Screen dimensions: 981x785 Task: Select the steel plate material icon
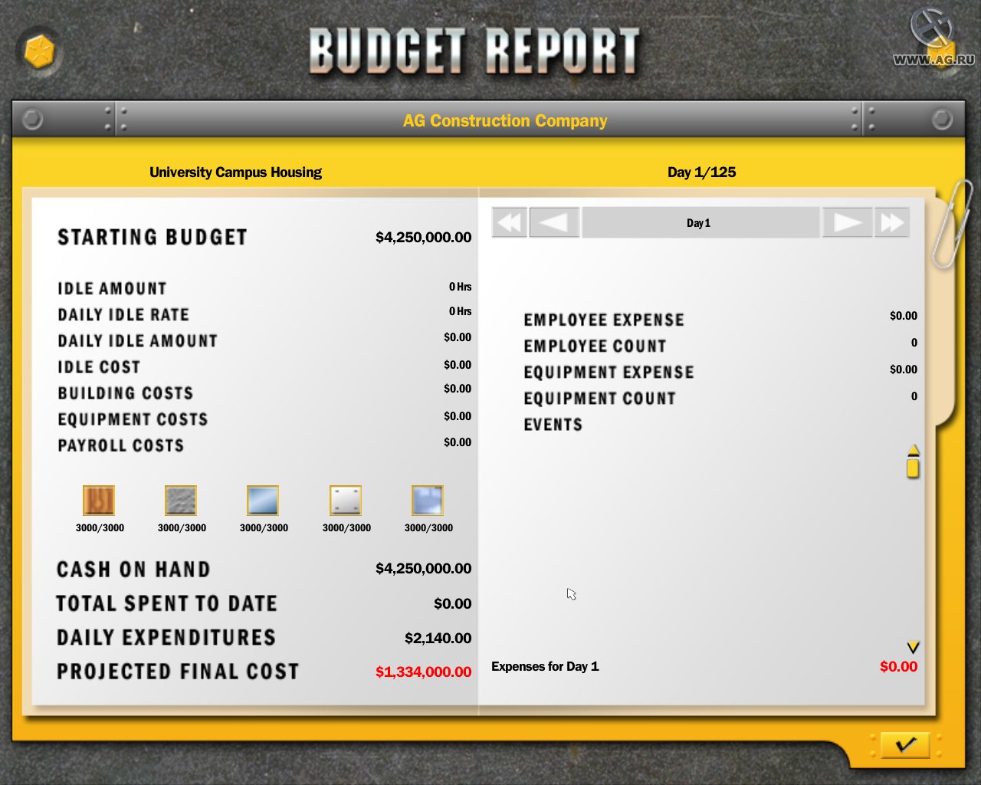pos(346,501)
